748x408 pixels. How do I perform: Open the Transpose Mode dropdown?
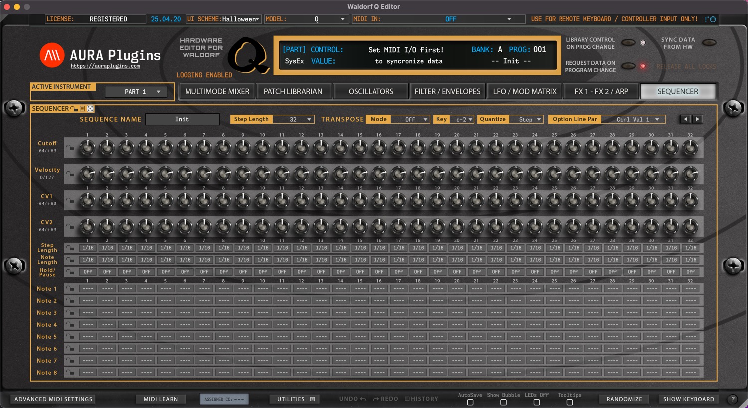tap(410, 119)
